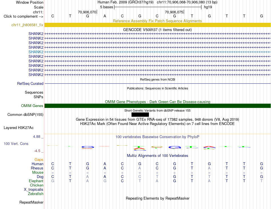Click 'RefSeq genes from NCBI' title
This screenshot has width=271, height=209.
point(157,79)
